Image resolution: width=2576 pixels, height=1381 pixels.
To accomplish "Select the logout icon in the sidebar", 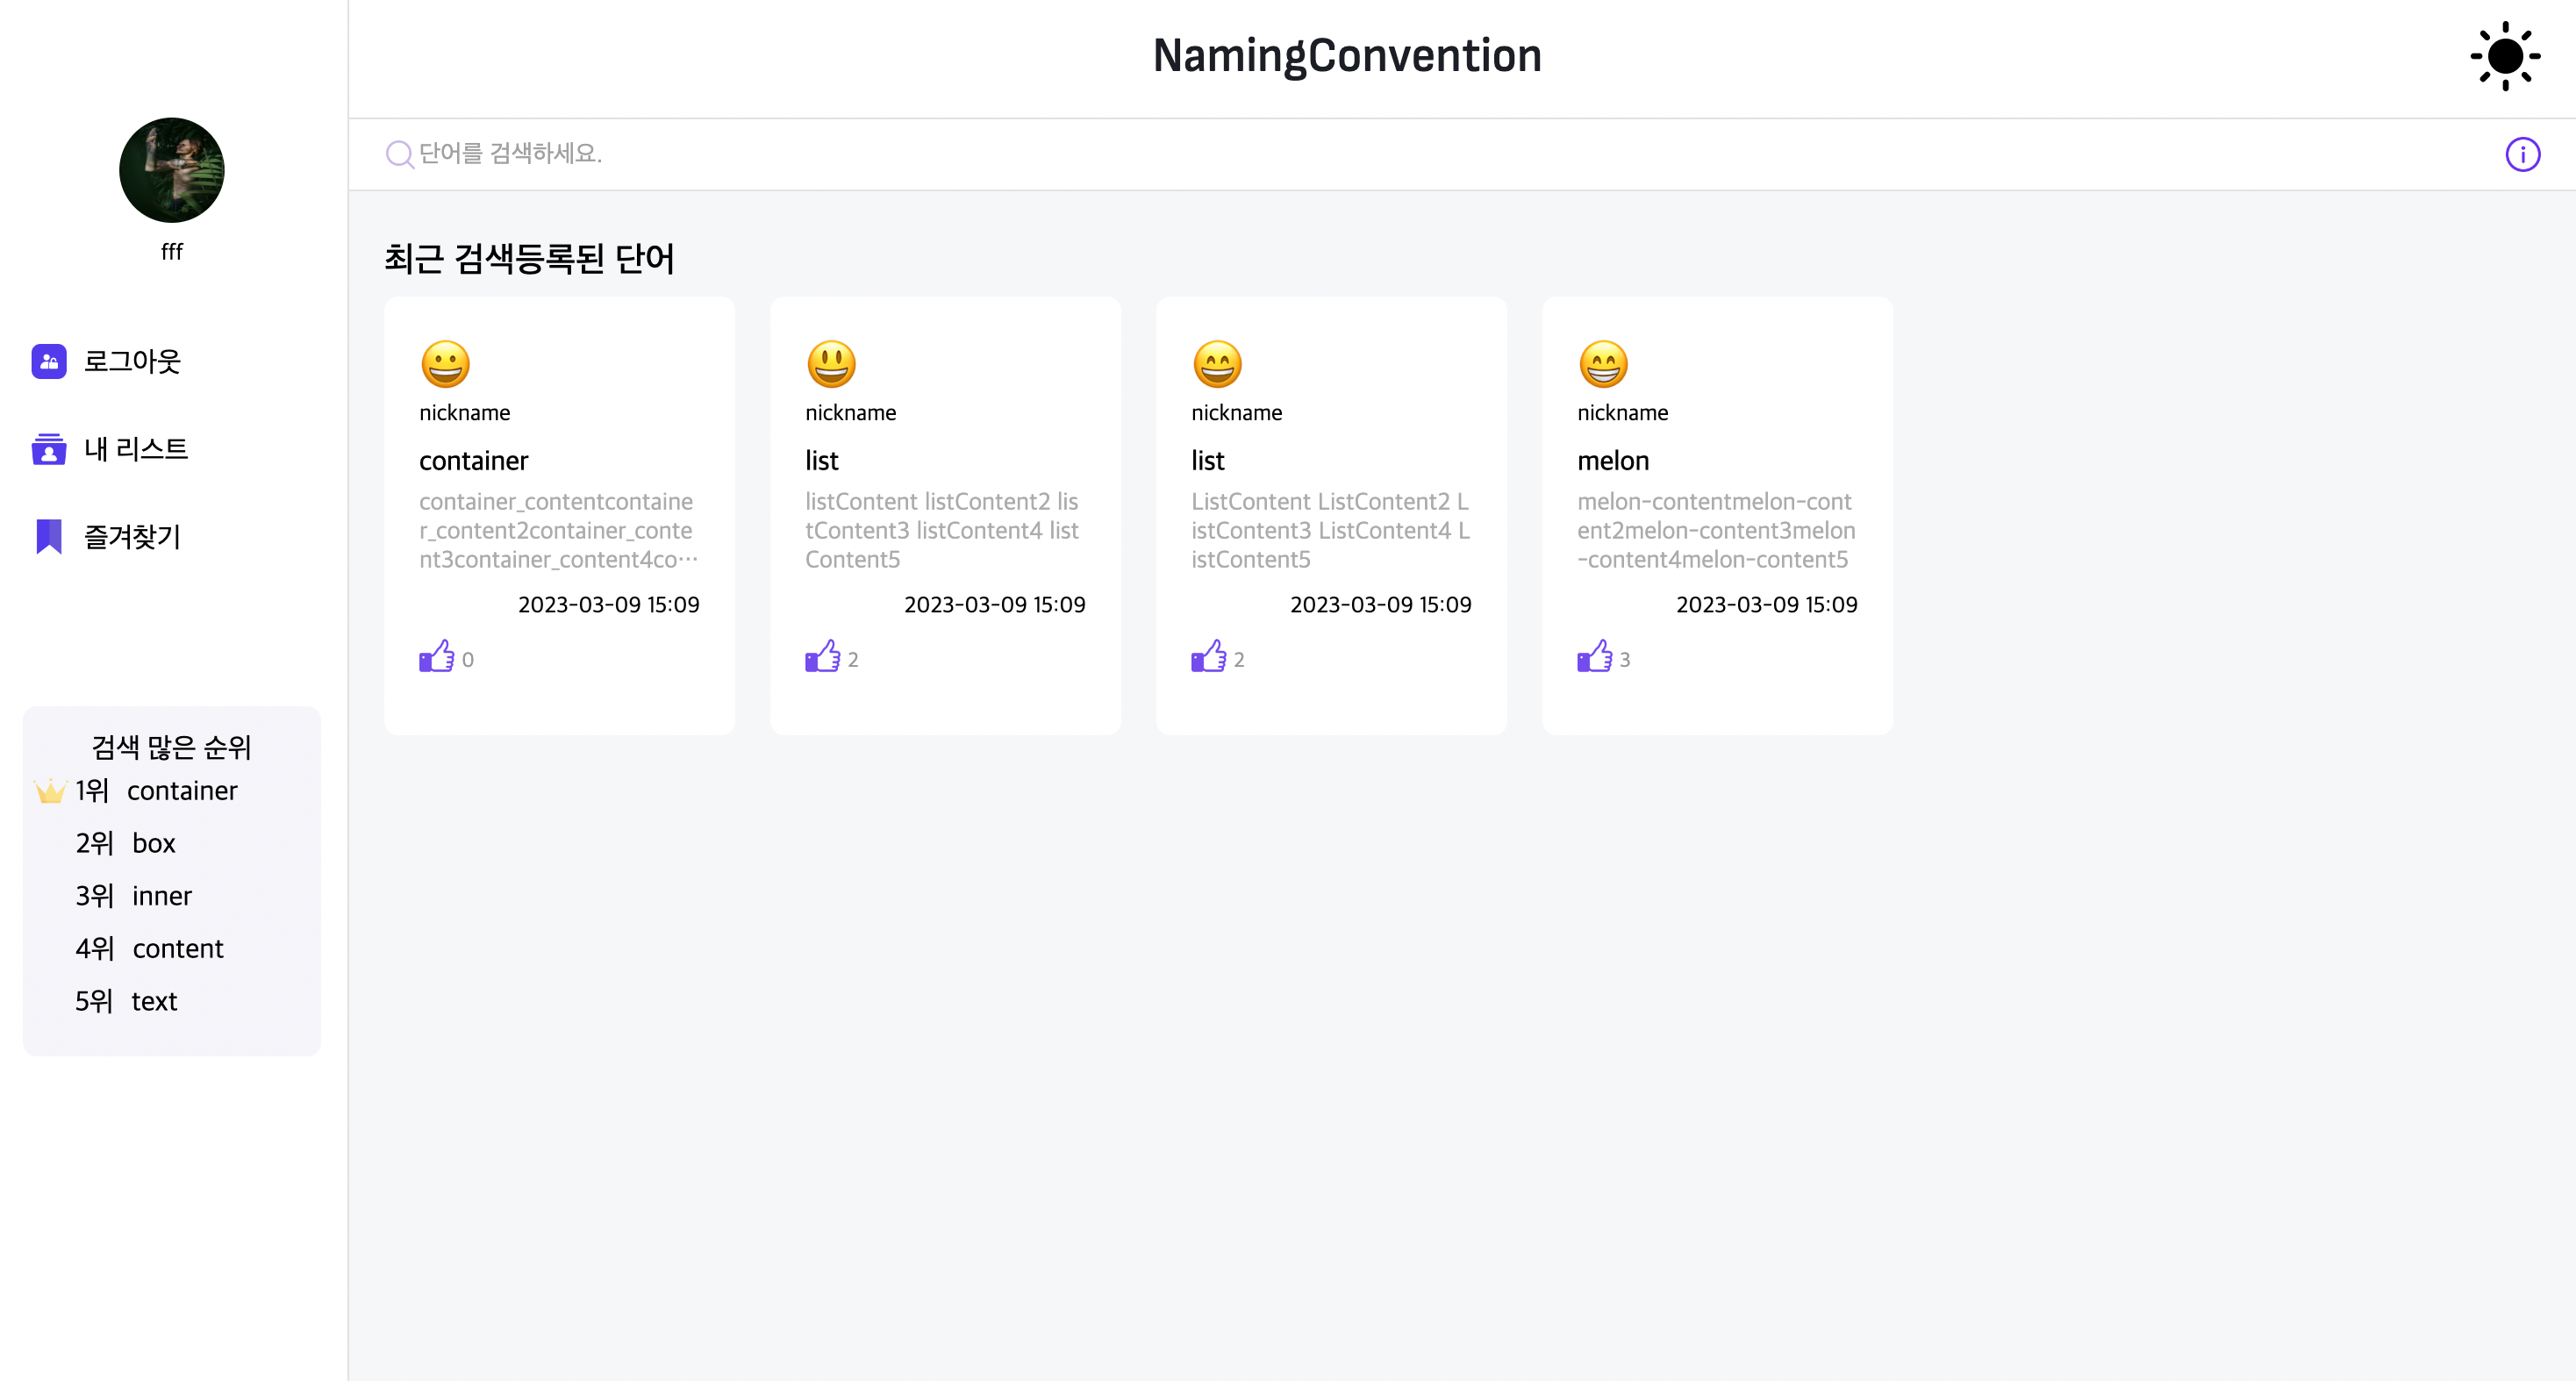I will (x=48, y=361).
